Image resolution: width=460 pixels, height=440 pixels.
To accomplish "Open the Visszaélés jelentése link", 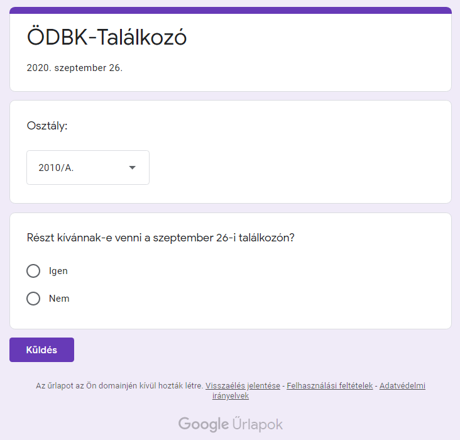I will [x=243, y=386].
